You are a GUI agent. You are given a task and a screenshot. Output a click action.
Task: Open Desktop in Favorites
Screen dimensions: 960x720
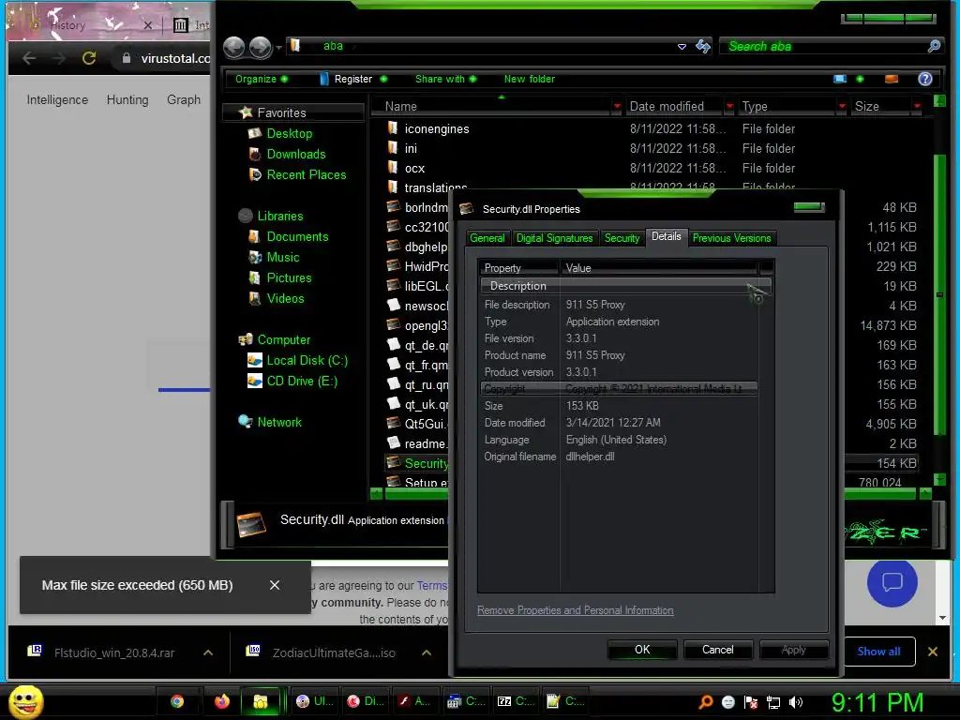pyautogui.click(x=289, y=133)
